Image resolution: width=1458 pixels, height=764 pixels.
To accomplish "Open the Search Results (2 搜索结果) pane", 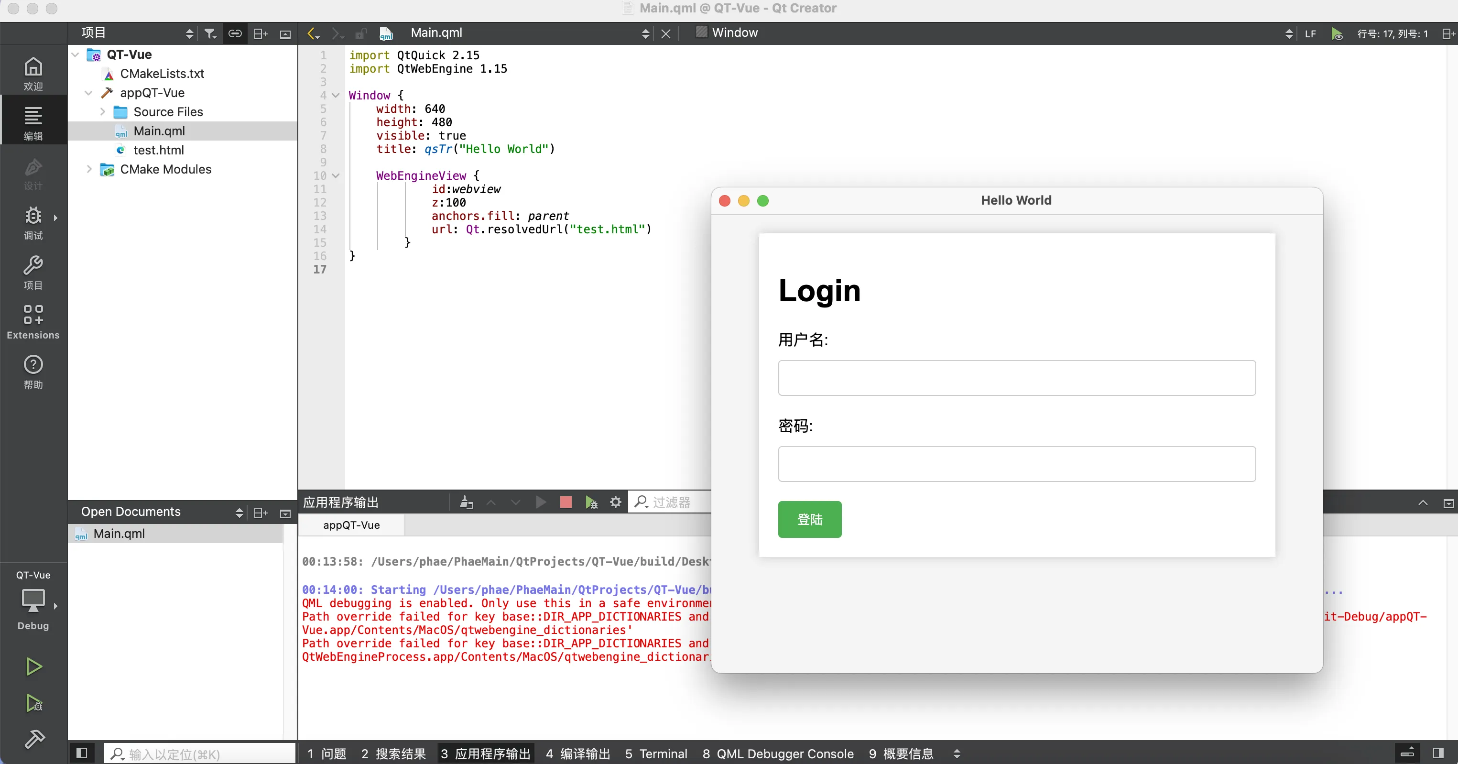I will [x=393, y=753].
